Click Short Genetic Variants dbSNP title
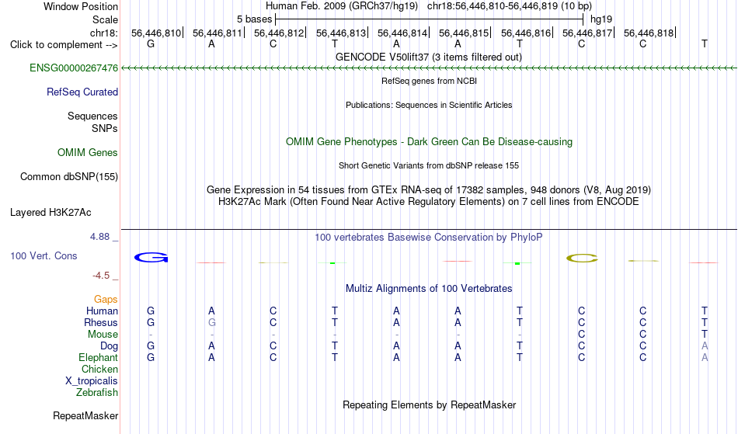Image resolution: width=738 pixels, height=434 pixels. (429, 165)
